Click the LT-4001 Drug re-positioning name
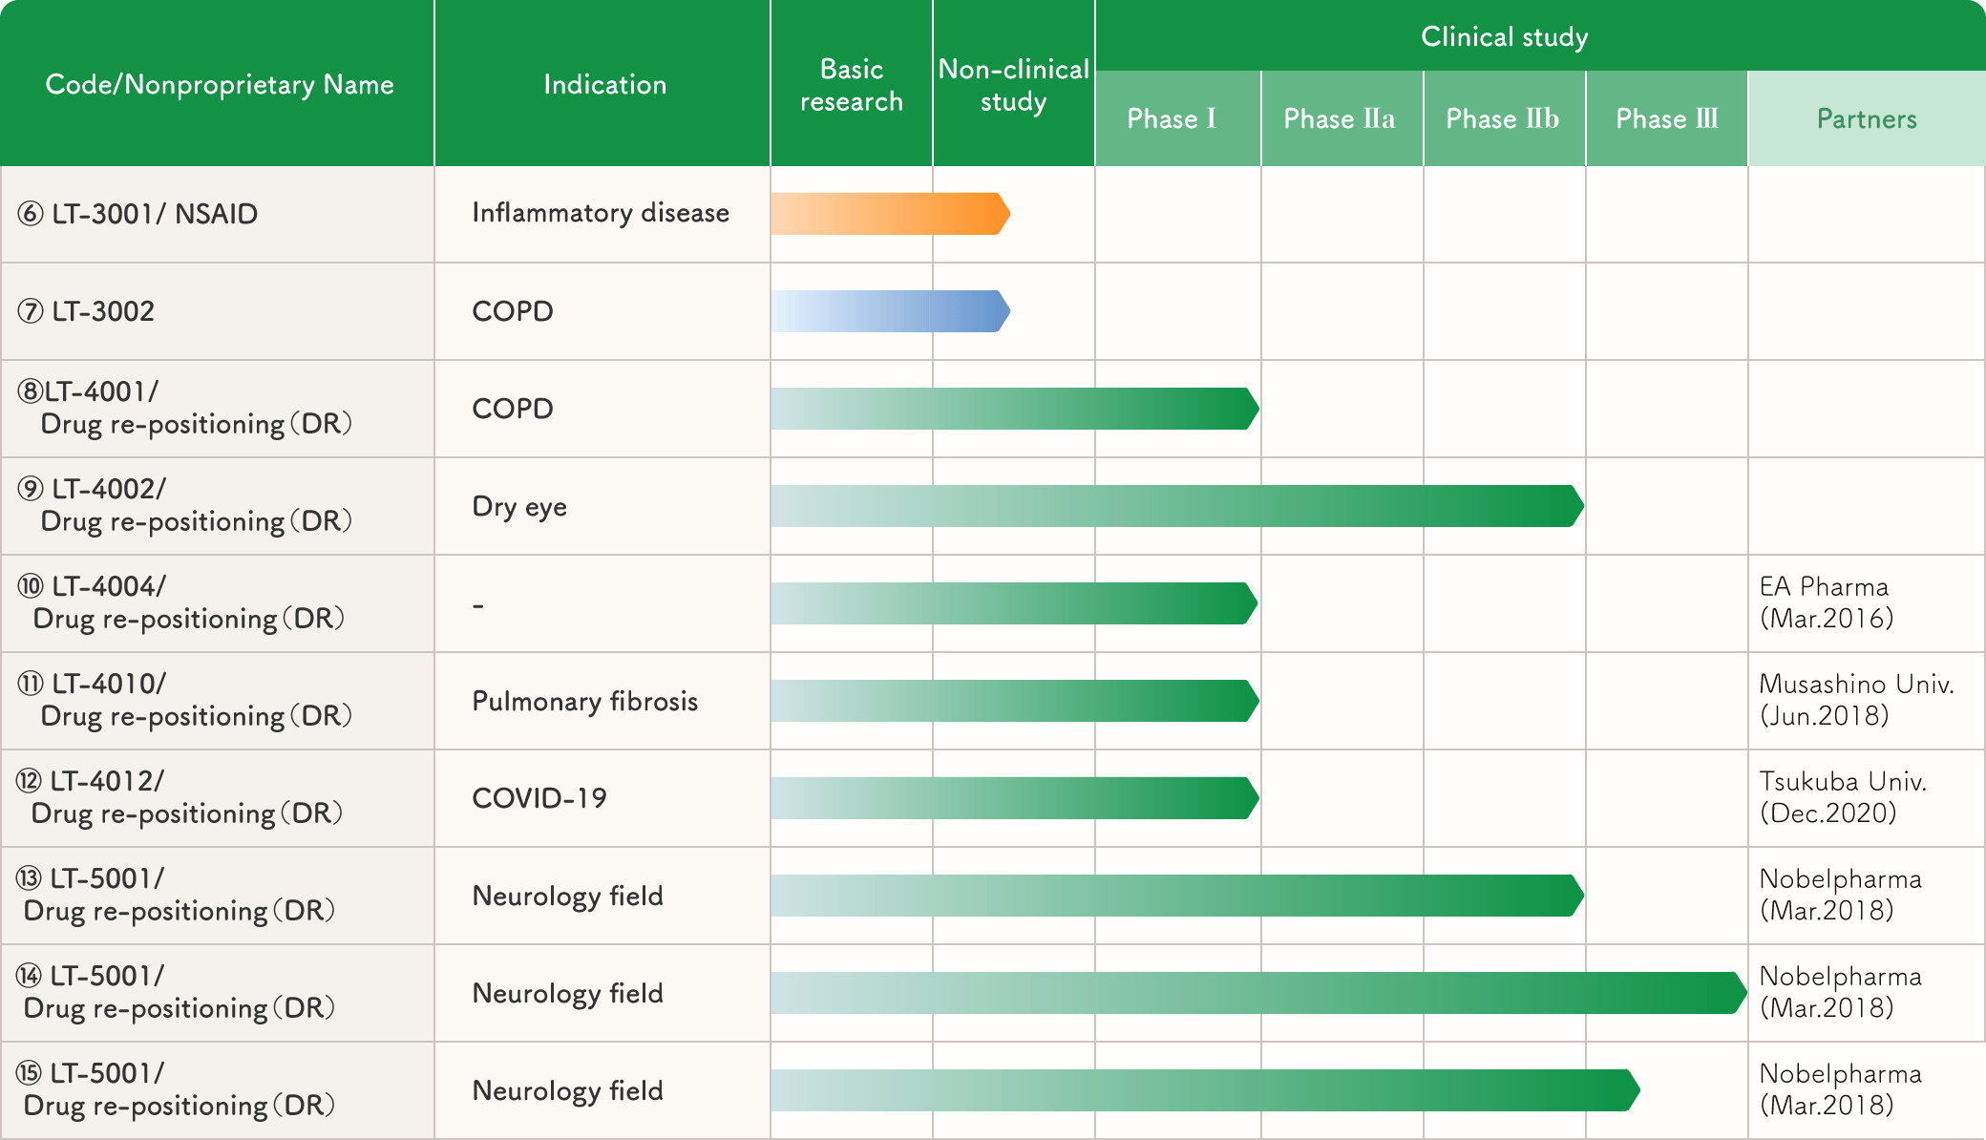Screen dimensions: 1986x1140 185,408
